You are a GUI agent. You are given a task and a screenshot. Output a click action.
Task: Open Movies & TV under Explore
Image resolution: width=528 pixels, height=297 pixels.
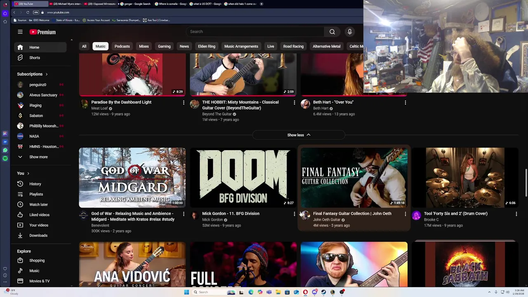40,281
